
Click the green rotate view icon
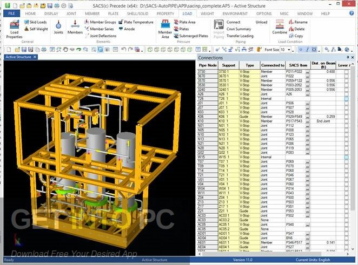pyautogui.click(x=79, y=49)
